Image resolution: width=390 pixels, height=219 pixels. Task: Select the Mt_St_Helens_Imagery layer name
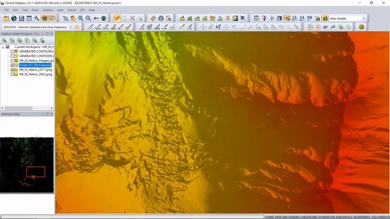click(x=37, y=61)
